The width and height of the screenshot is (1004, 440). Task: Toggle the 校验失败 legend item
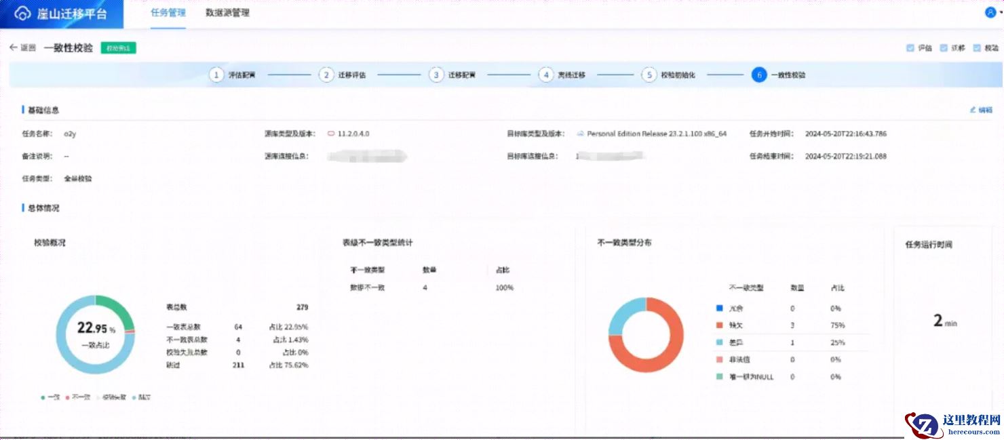111,397
